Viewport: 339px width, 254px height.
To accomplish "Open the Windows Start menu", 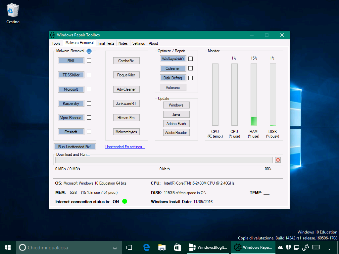I will (8, 247).
